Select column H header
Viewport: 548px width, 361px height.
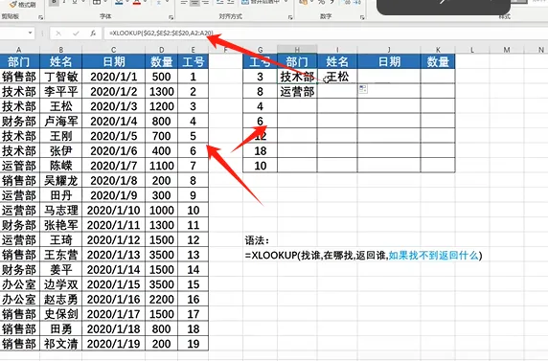point(297,50)
